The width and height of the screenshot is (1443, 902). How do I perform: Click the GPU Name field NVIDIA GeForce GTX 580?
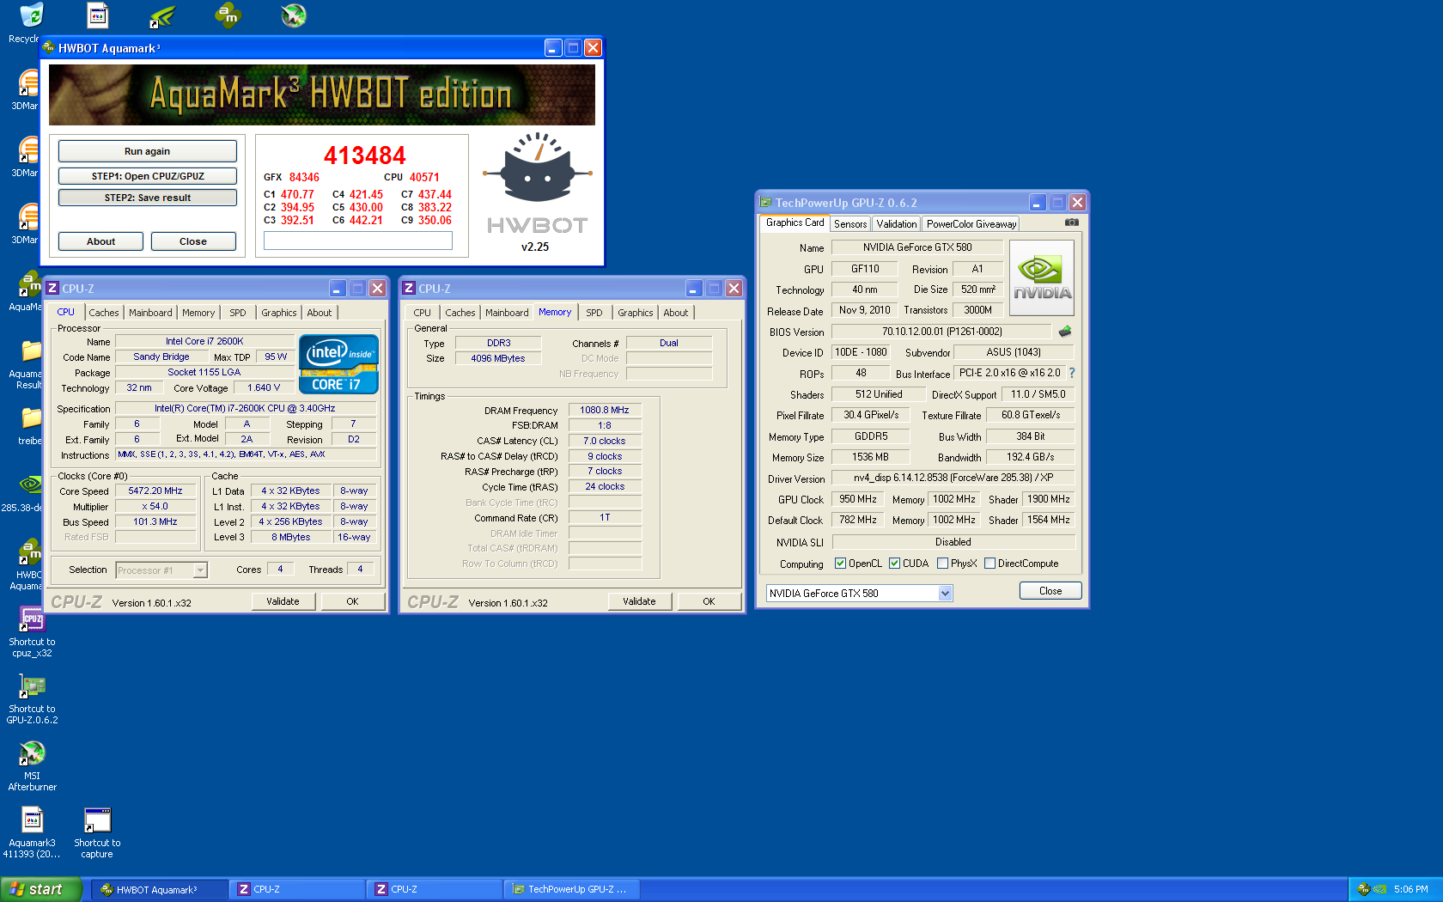917,247
